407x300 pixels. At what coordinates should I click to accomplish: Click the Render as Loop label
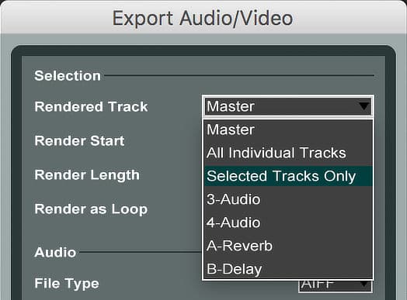click(91, 209)
